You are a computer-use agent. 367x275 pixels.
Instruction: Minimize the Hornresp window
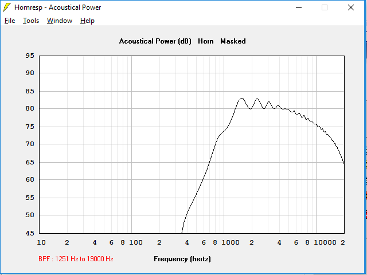299,7
